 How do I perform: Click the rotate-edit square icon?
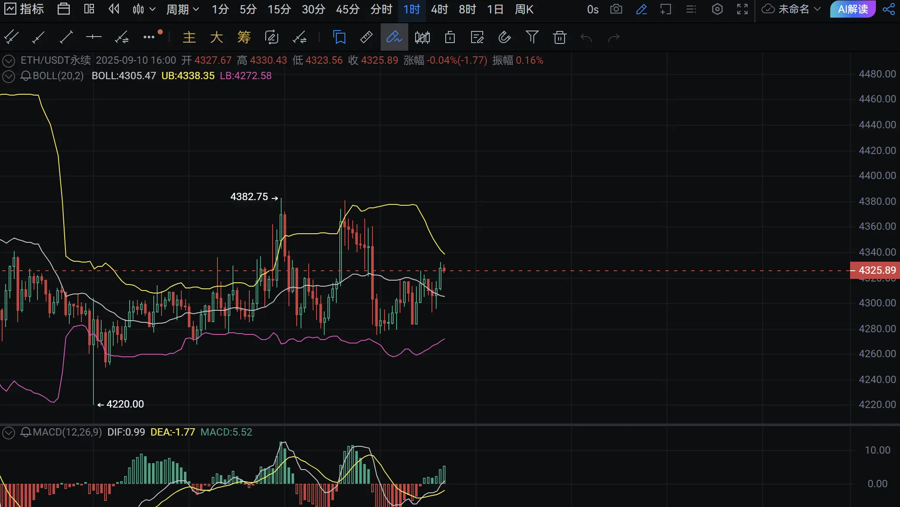click(272, 37)
